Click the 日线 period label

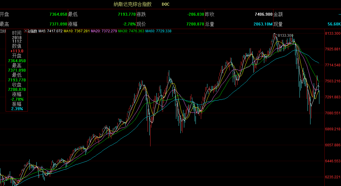[x=3, y=31]
